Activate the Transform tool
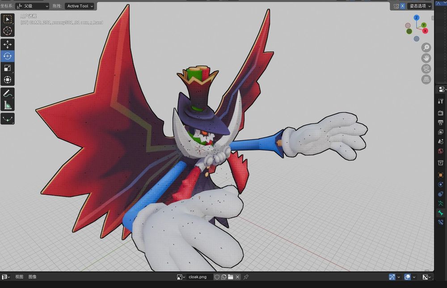Image resolution: width=447 pixels, height=288 pixels. [x=8, y=80]
